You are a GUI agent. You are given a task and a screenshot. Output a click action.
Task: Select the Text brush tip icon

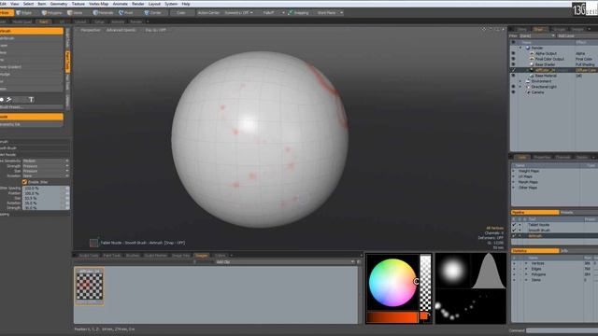[31, 100]
